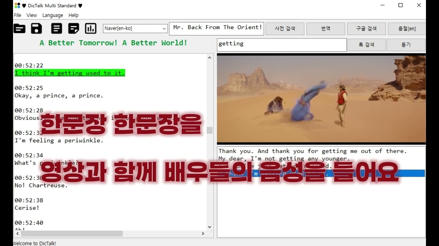Open the bar chart statistics icon
This screenshot has width=439, height=246.
tap(91, 28)
